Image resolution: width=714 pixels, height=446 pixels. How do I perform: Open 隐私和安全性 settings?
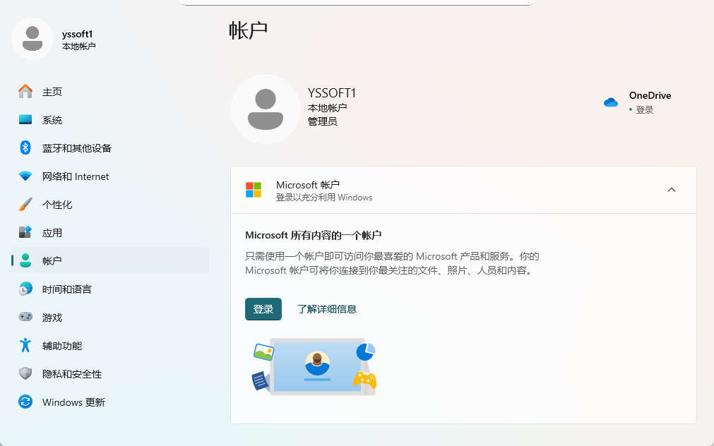109,373
